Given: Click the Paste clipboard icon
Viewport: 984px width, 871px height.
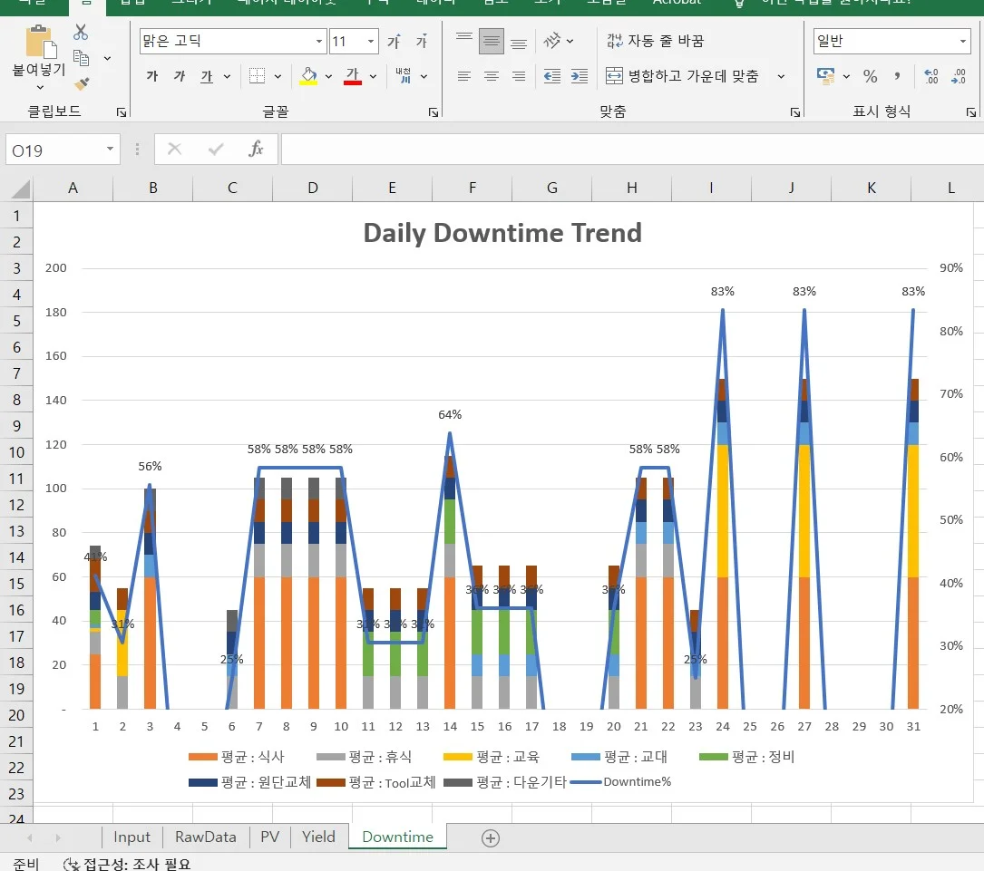Looking at the screenshot, I should tap(41, 42).
